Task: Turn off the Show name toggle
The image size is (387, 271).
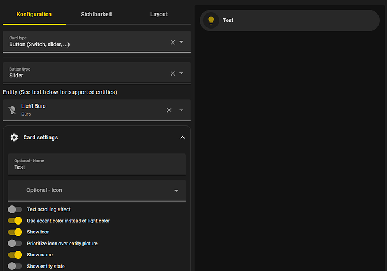Action: pos(15,255)
